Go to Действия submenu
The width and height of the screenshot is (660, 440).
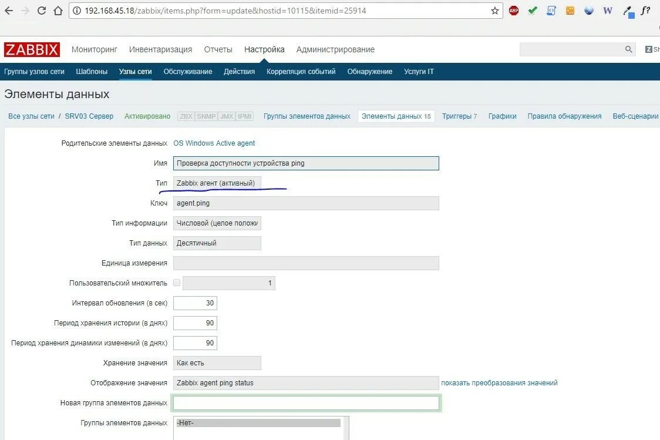[x=239, y=72]
